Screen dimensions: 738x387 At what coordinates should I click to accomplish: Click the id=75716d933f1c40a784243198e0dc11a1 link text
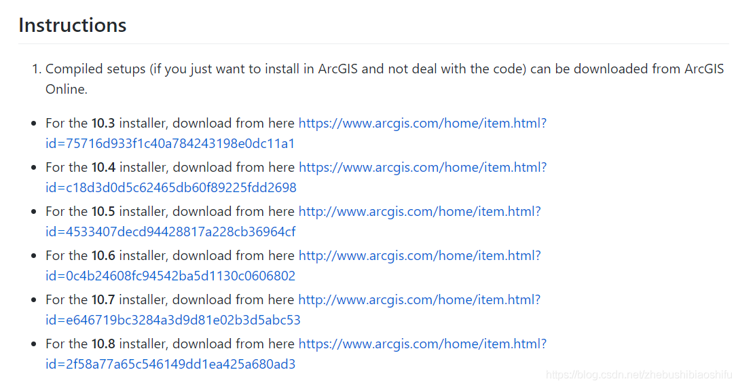170,143
